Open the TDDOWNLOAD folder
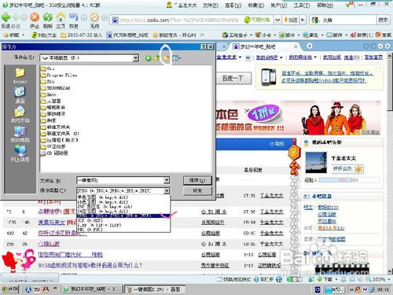Image resolution: width=393 pixels, height=295 pixels. [x=56, y=88]
